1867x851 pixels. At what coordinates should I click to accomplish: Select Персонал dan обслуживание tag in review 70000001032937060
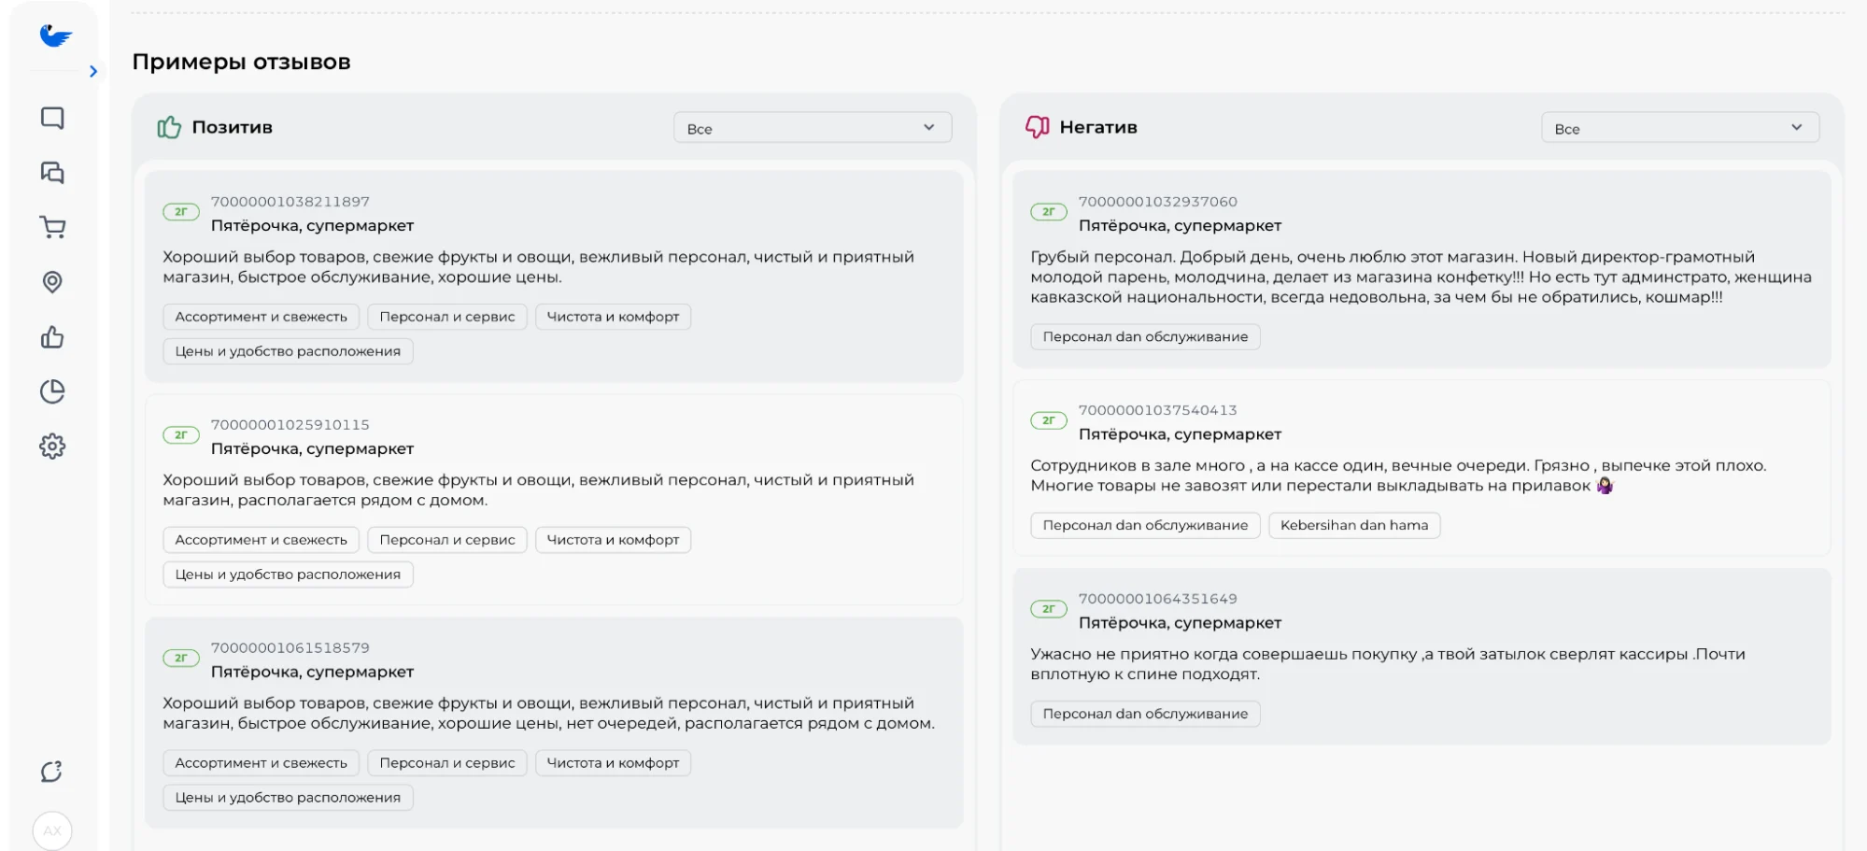click(x=1145, y=337)
